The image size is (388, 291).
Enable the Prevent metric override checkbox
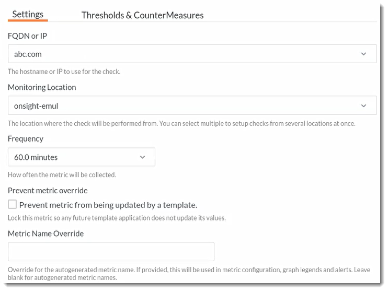12,204
